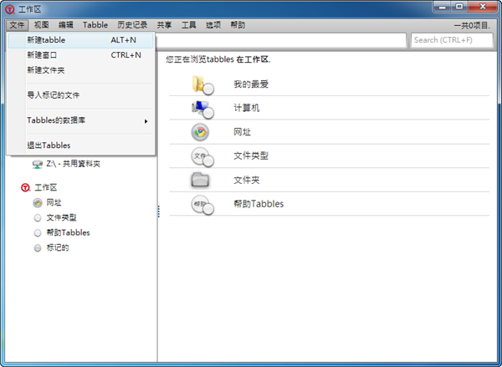Close the 工作区 window
The height and width of the screenshot is (367, 502).
tap(483, 7)
